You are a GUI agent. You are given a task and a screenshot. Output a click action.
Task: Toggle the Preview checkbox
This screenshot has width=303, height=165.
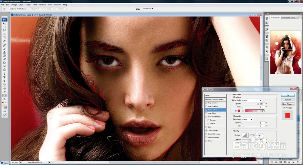pos(284,108)
